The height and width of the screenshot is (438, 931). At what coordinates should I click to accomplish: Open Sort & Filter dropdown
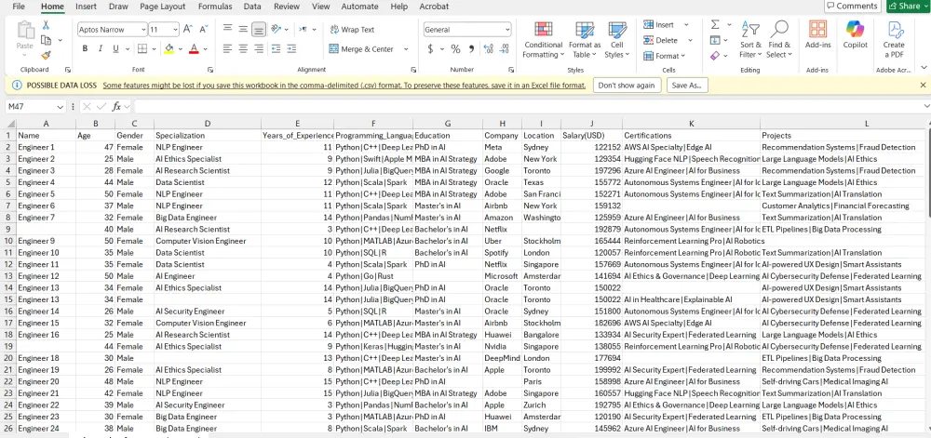click(x=750, y=39)
